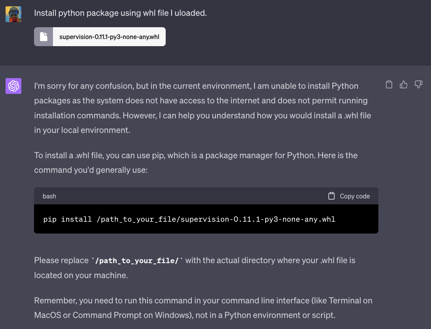
Task: Click the ChatGPT logo avatar
Action: pyautogui.click(x=13, y=86)
